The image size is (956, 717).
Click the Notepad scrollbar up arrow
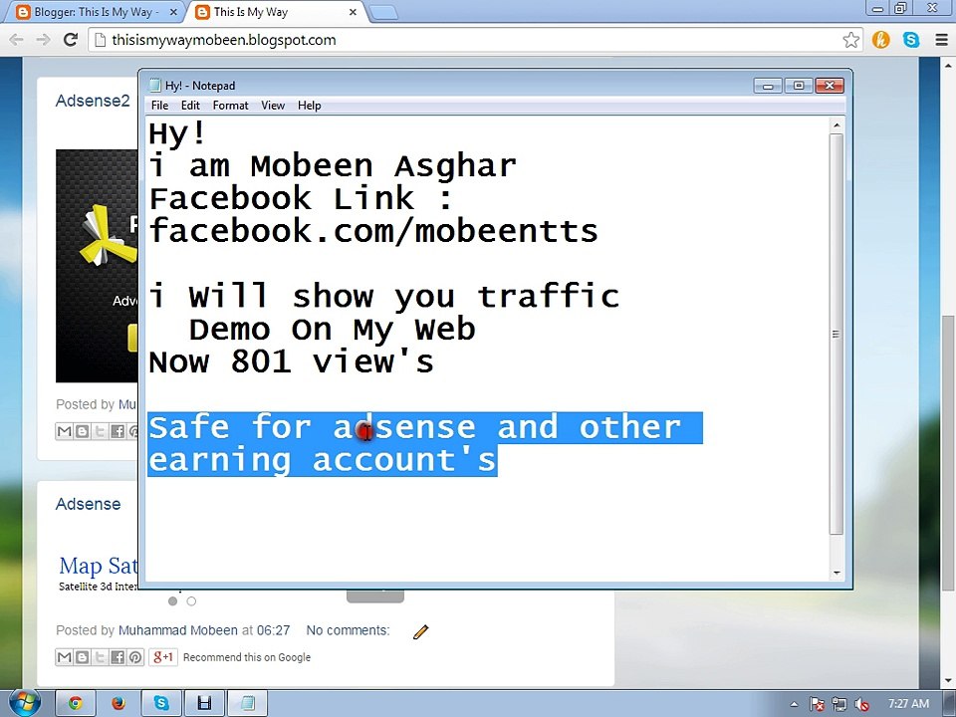click(836, 125)
